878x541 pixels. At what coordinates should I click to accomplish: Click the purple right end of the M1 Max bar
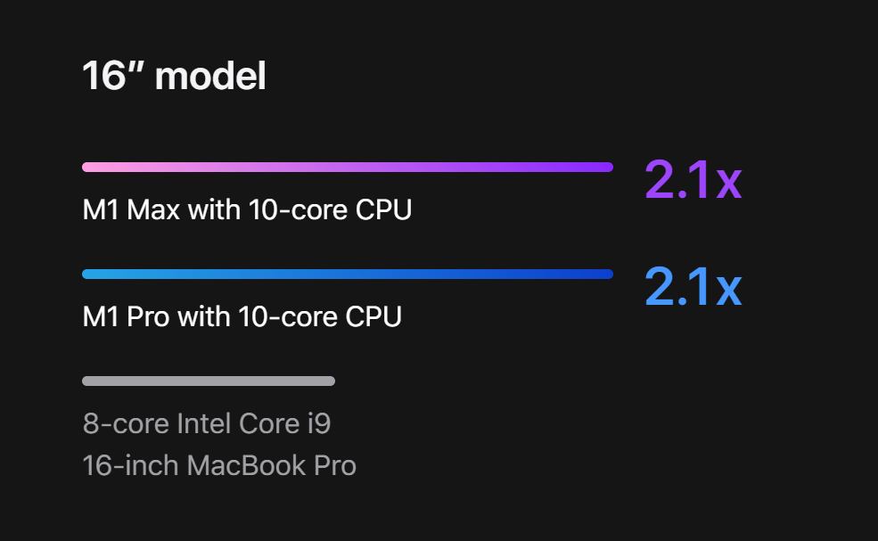point(605,167)
